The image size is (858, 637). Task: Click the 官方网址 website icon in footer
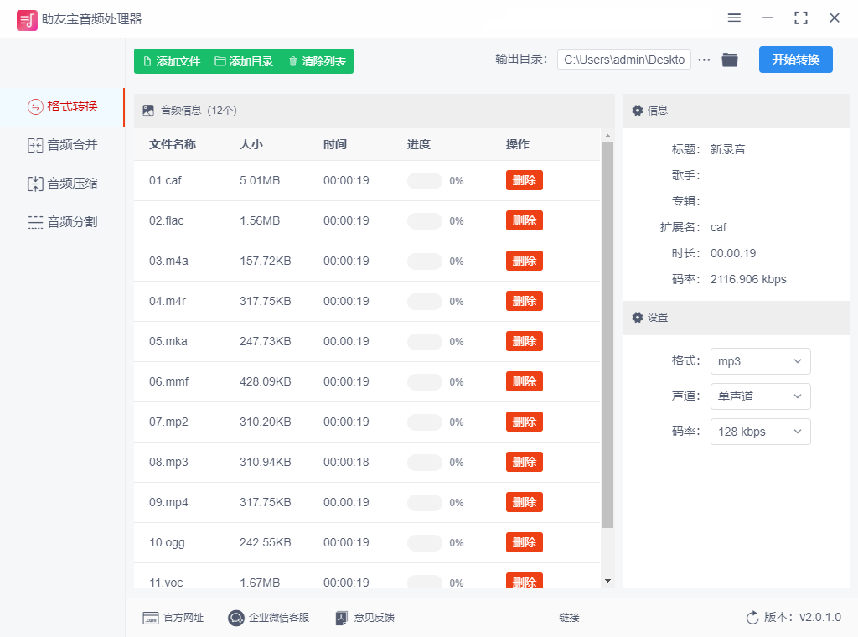(149, 617)
